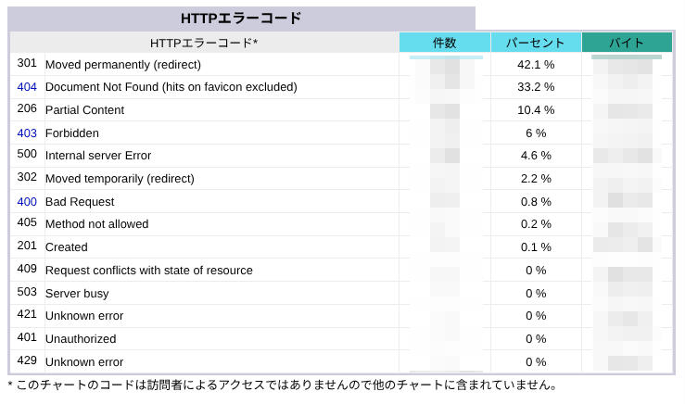
Task: Click the 件数 column header
Action: coord(445,43)
